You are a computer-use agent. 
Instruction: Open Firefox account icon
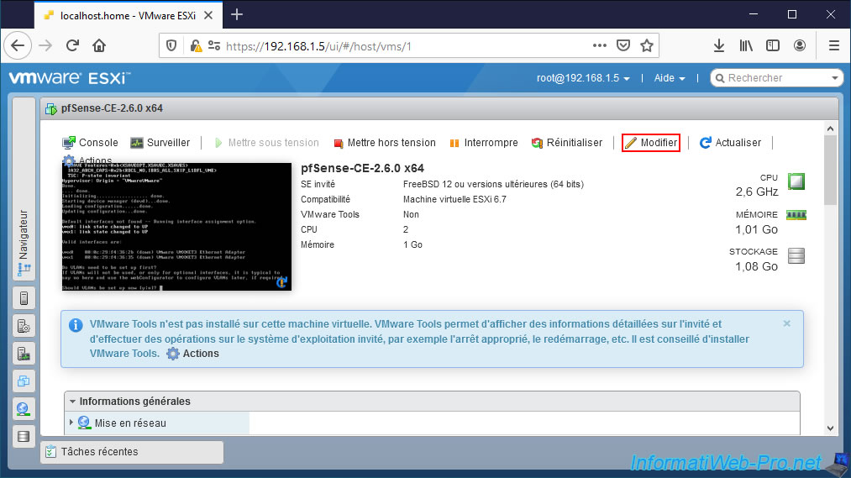tap(800, 45)
